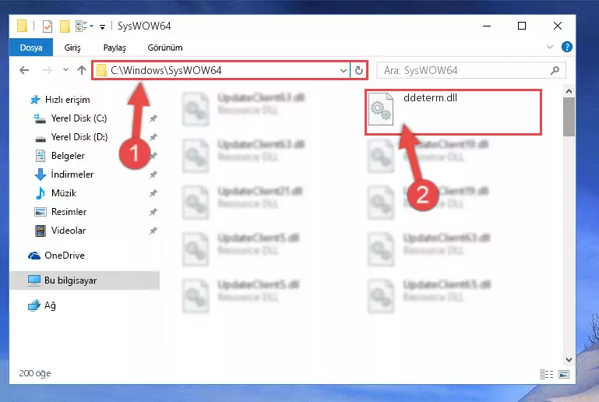Click the pin icon beside Müzik

(153, 193)
